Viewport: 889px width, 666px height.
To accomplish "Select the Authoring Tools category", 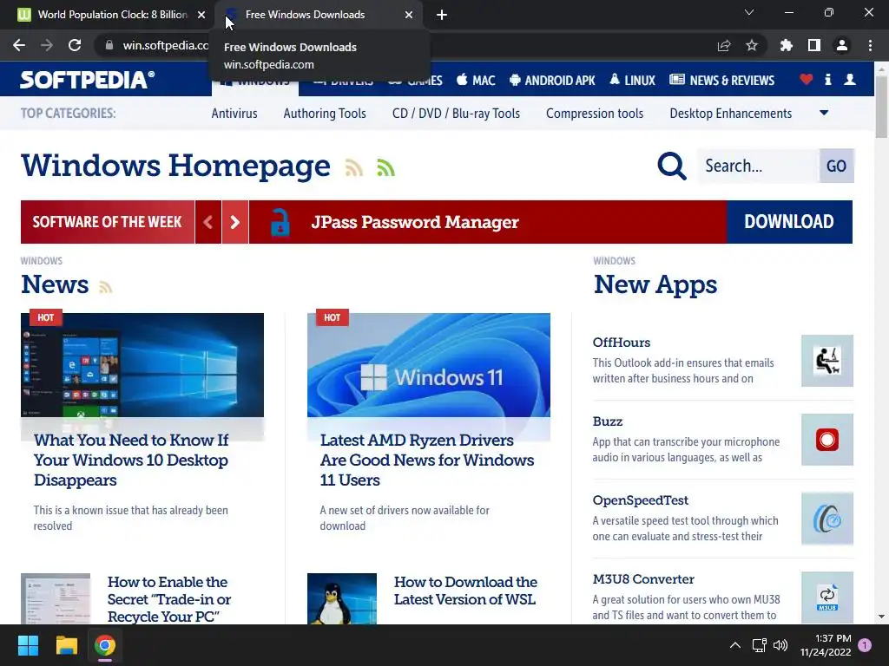I will pyautogui.click(x=325, y=114).
